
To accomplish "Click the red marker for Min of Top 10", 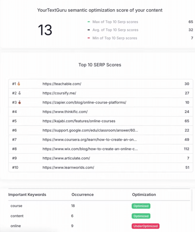I will 89,38.
